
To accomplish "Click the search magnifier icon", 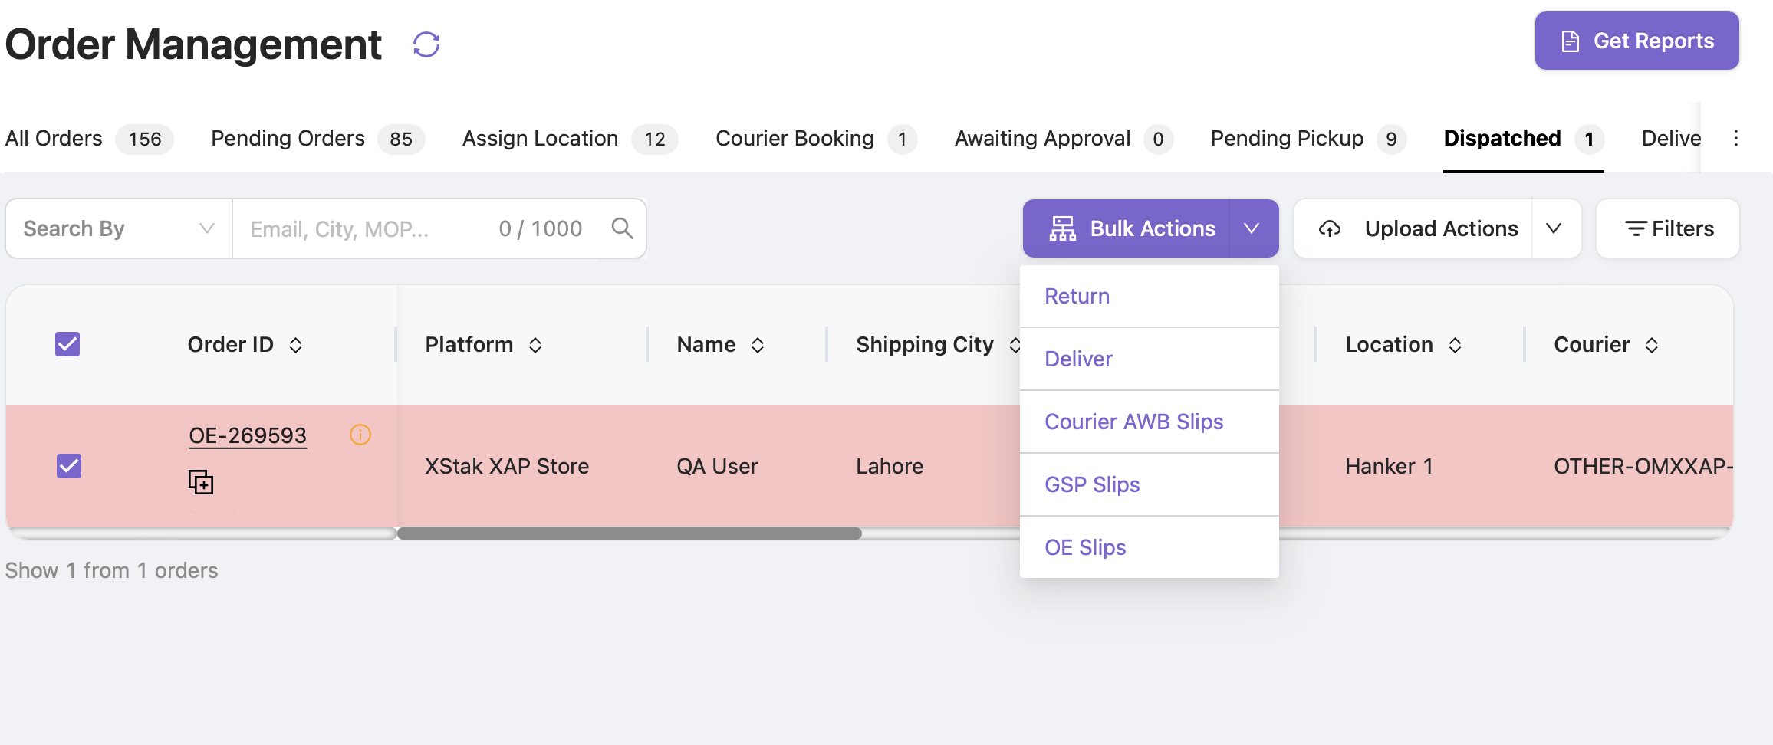I will pos(622,228).
